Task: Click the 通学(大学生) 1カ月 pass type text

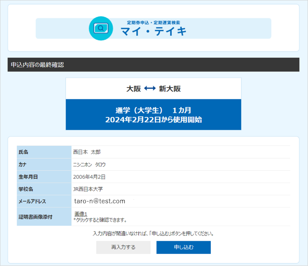Action: pyautogui.click(x=153, y=110)
